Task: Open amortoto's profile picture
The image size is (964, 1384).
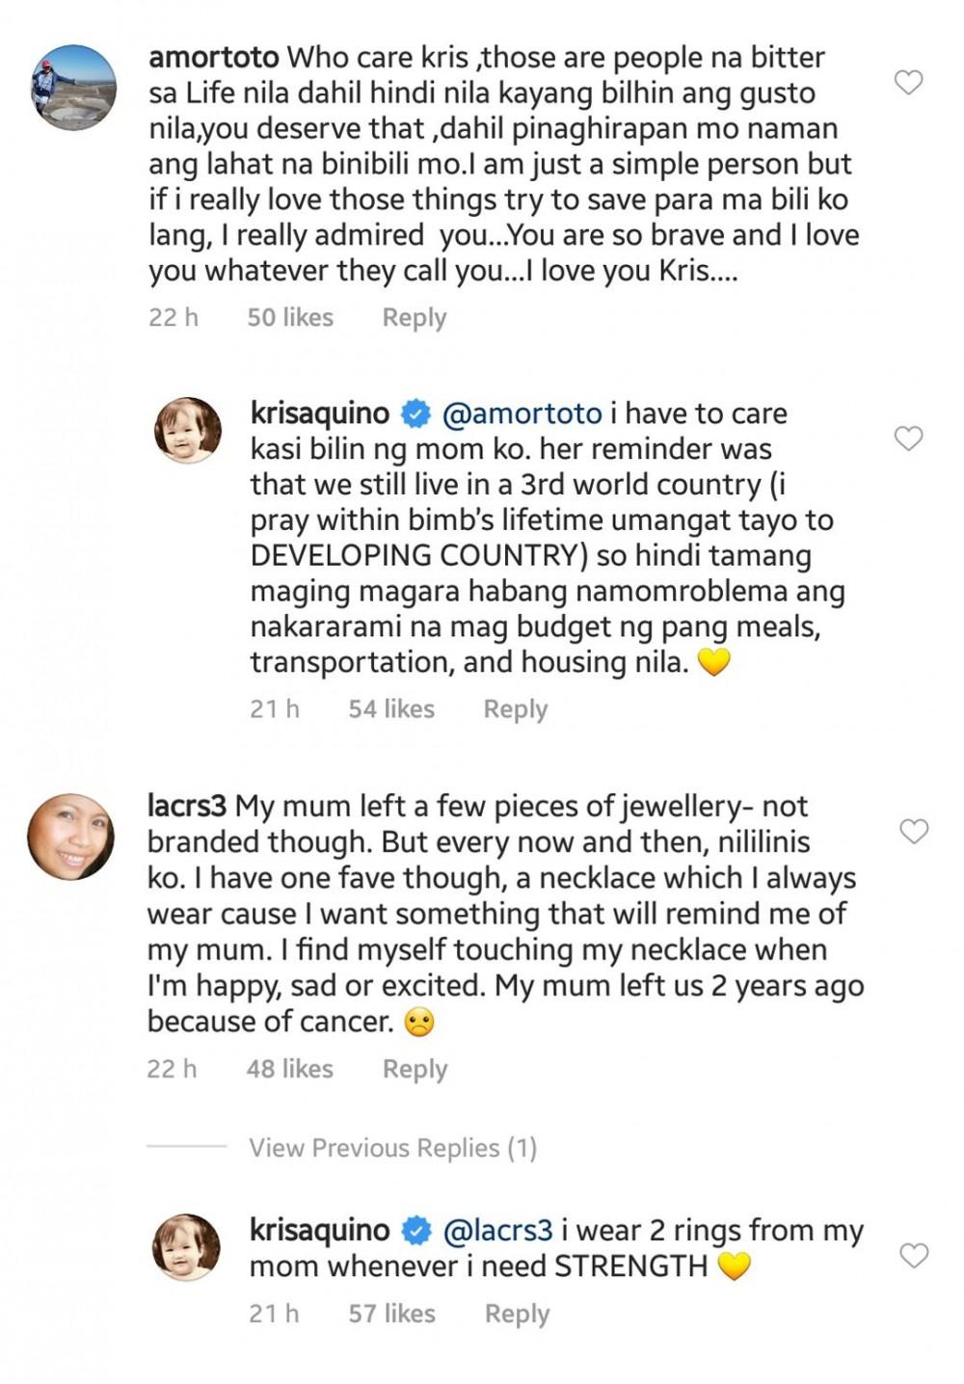Action: pyautogui.click(x=74, y=87)
